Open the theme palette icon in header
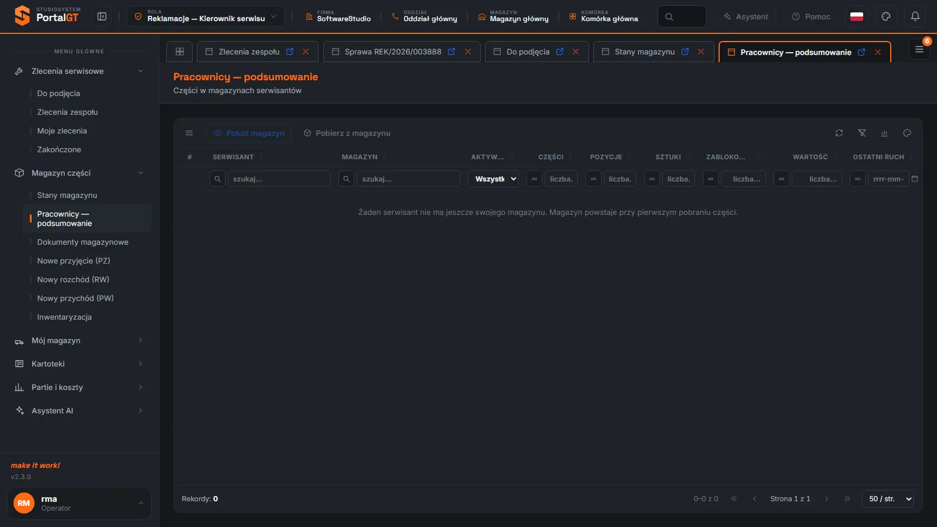 coord(885,16)
